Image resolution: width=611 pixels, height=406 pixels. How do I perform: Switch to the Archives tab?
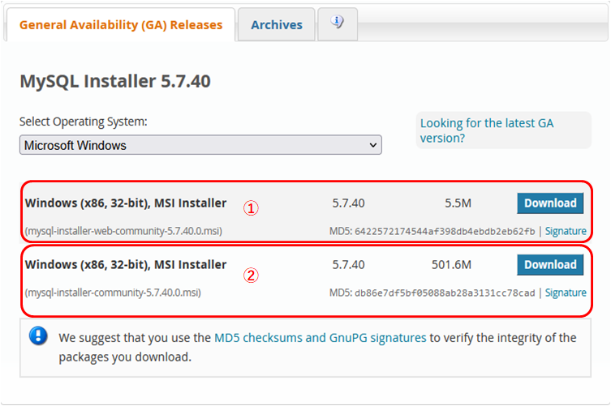point(276,25)
